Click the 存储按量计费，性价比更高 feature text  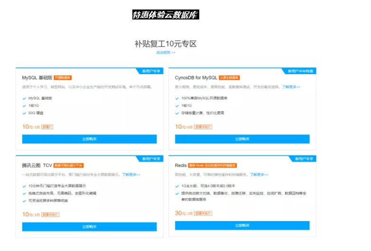click(x=203, y=113)
